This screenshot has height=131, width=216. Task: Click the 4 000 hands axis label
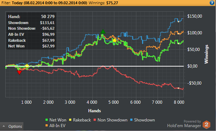(x=92, y=102)
